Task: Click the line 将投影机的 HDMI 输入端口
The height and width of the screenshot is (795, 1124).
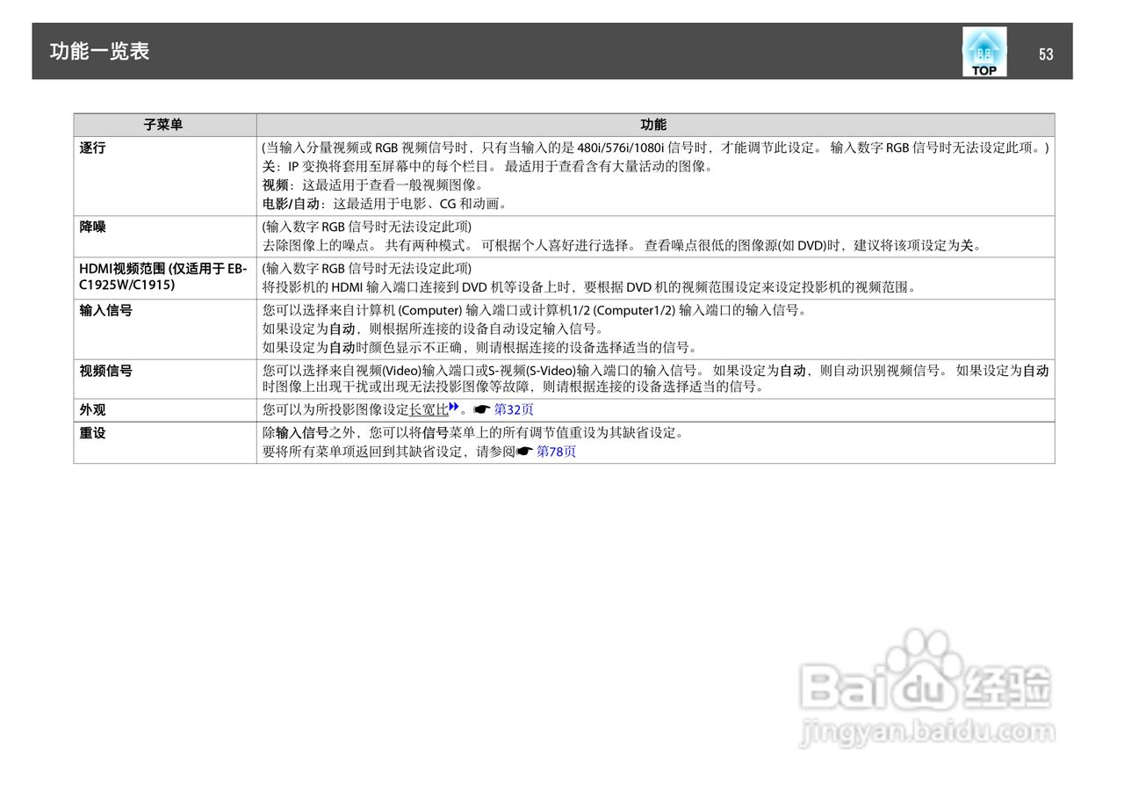Action: [x=589, y=287]
